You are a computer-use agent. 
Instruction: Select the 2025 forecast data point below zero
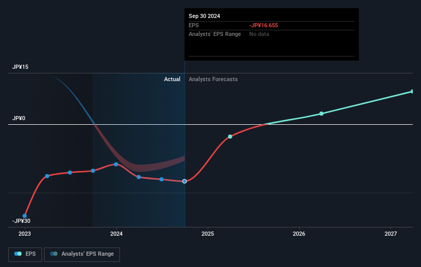coord(230,137)
